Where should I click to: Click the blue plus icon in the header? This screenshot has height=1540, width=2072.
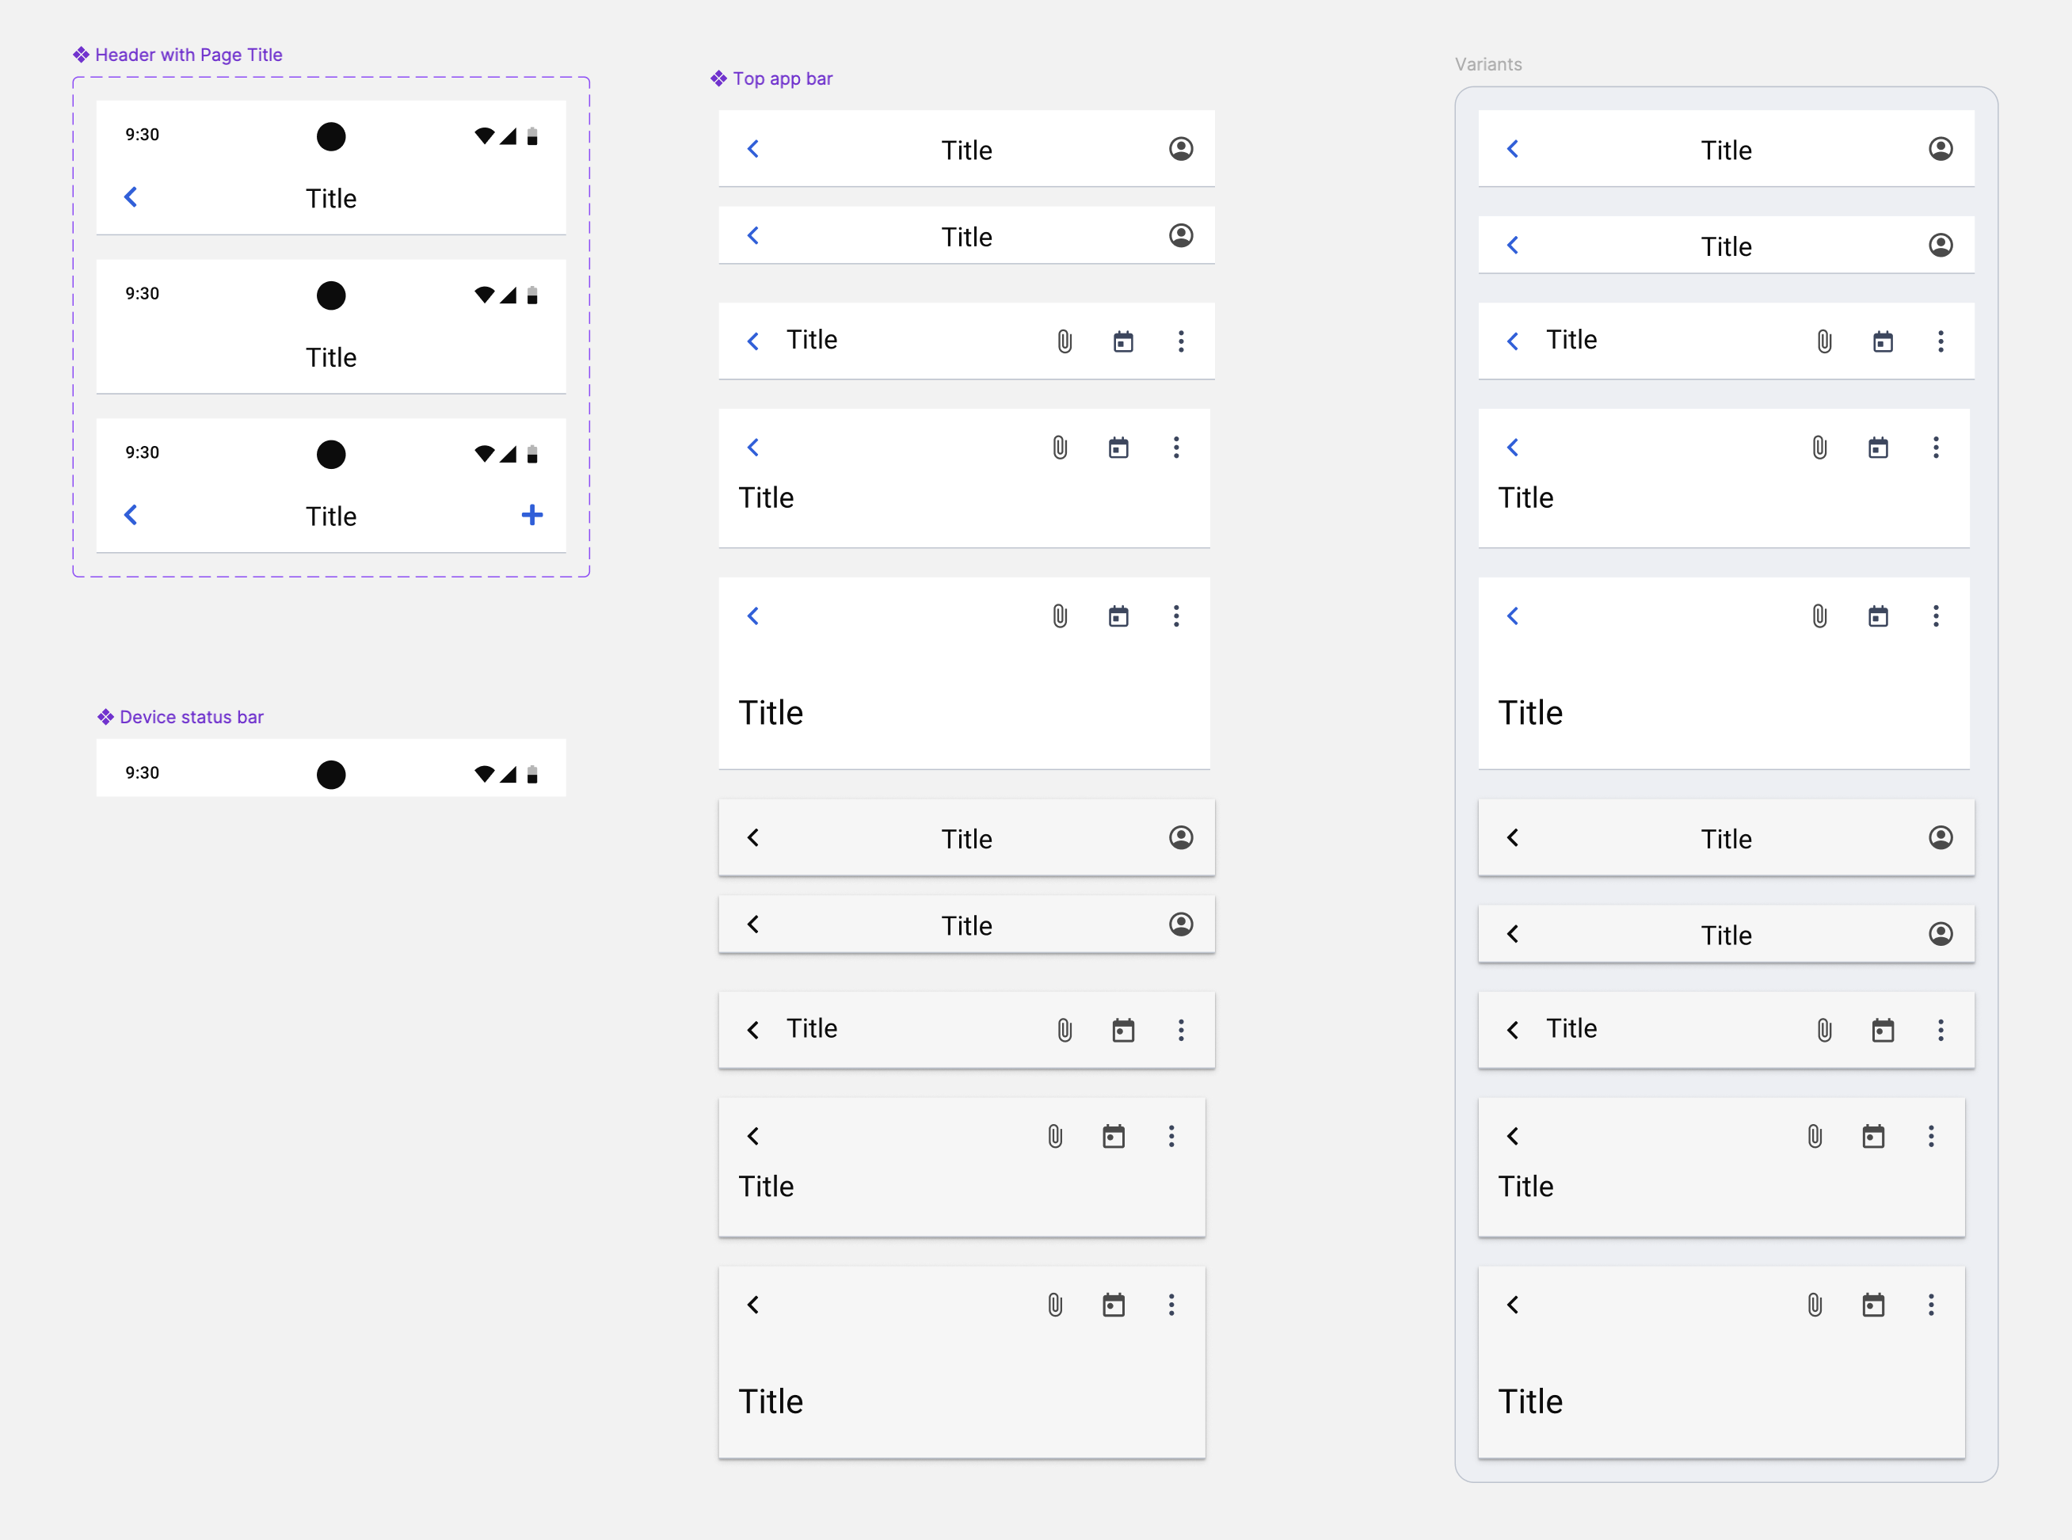531,515
